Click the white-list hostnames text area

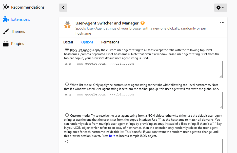pyautogui.click(x=143, y=100)
